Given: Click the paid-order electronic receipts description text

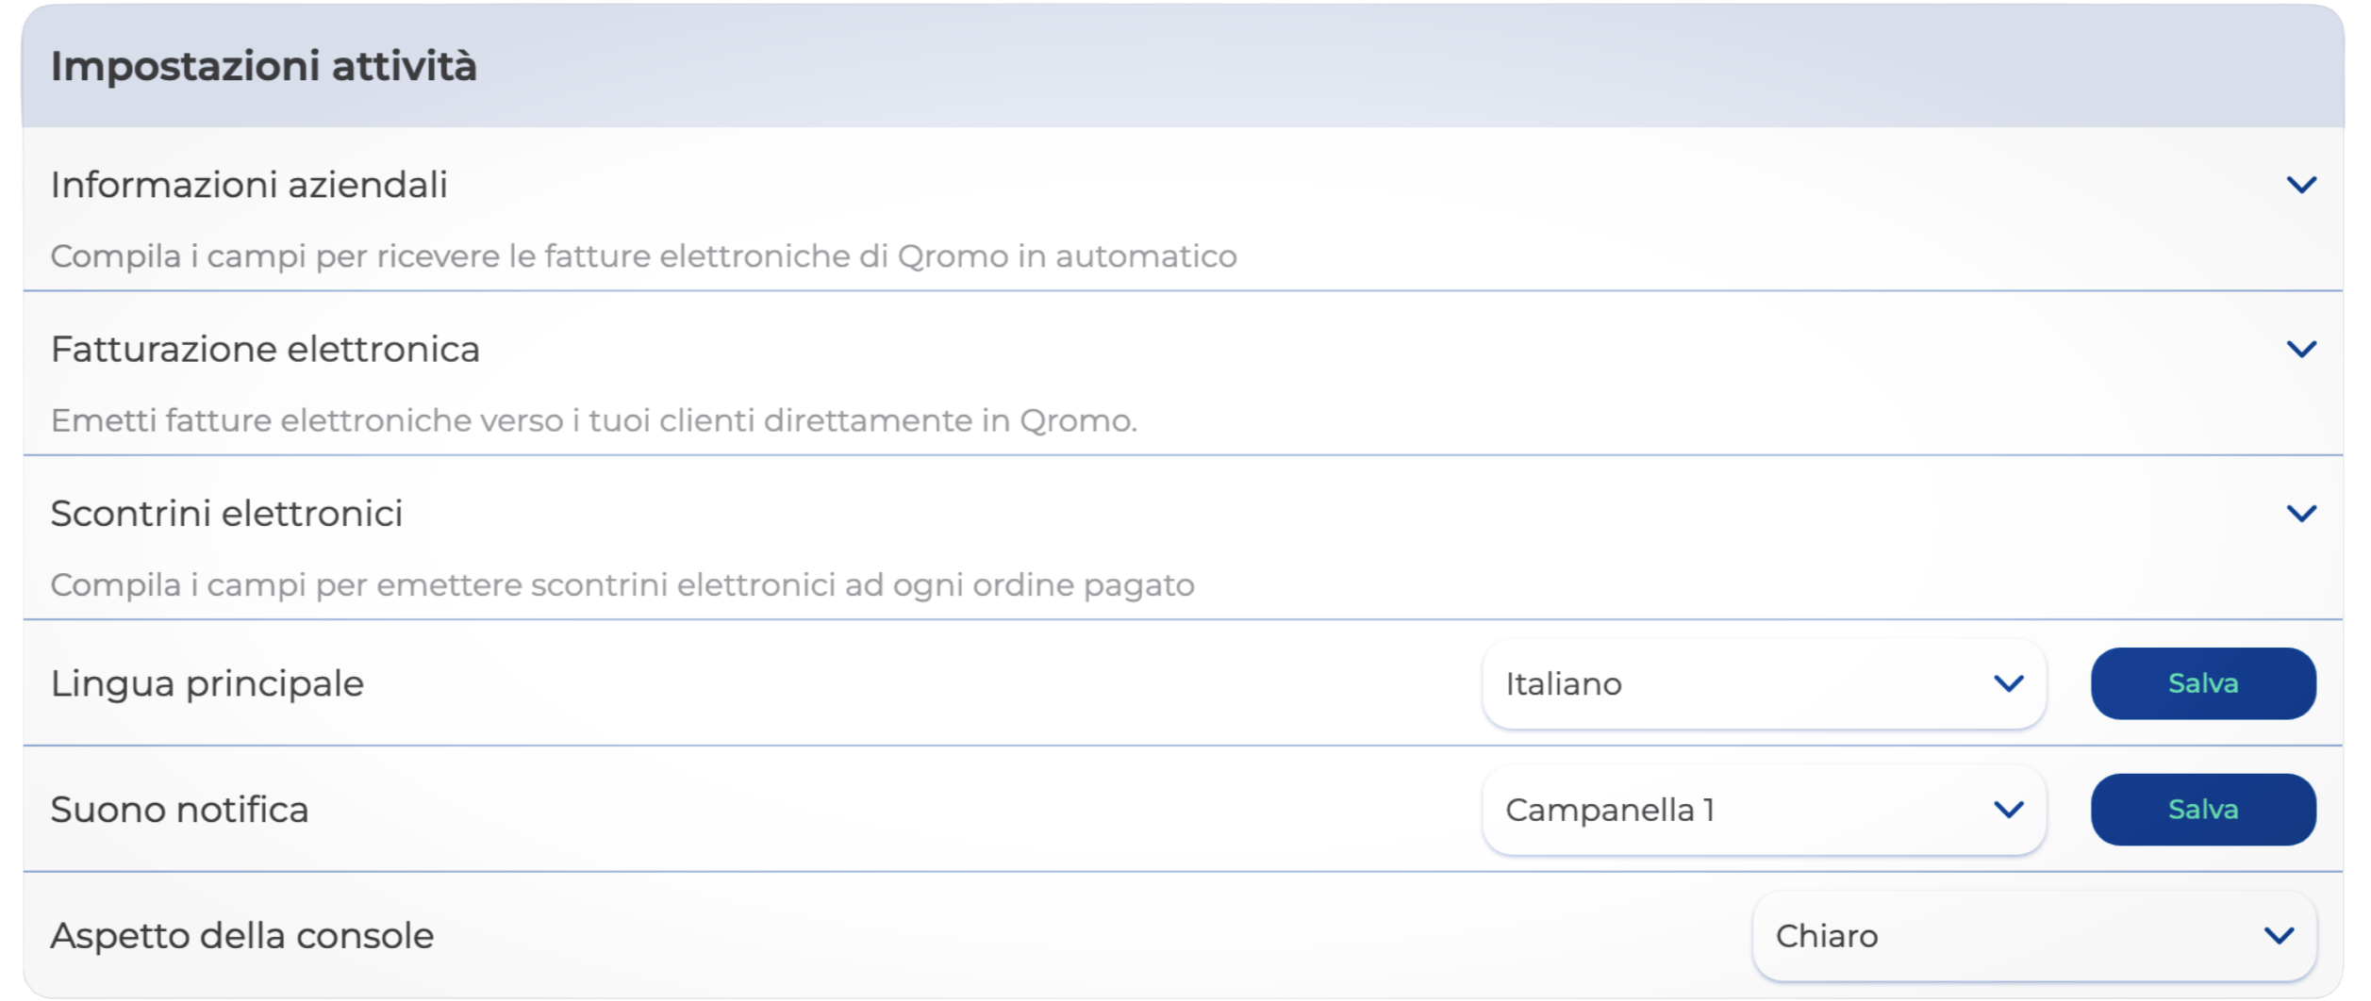Looking at the screenshot, I should [x=622, y=585].
